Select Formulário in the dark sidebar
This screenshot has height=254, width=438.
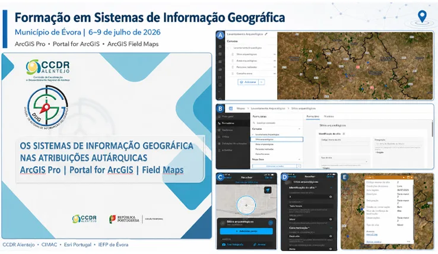pos(233,123)
